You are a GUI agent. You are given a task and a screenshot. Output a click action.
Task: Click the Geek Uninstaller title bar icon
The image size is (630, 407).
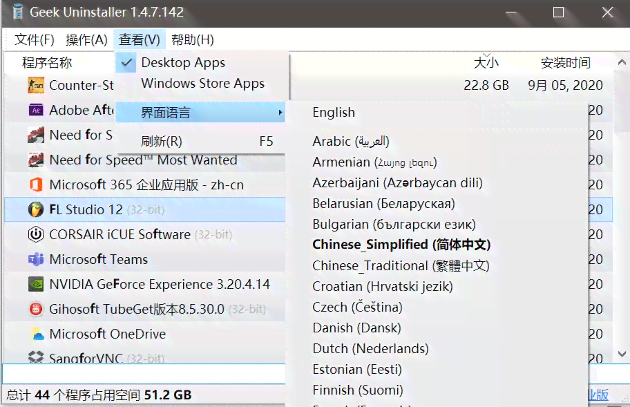tap(17, 12)
